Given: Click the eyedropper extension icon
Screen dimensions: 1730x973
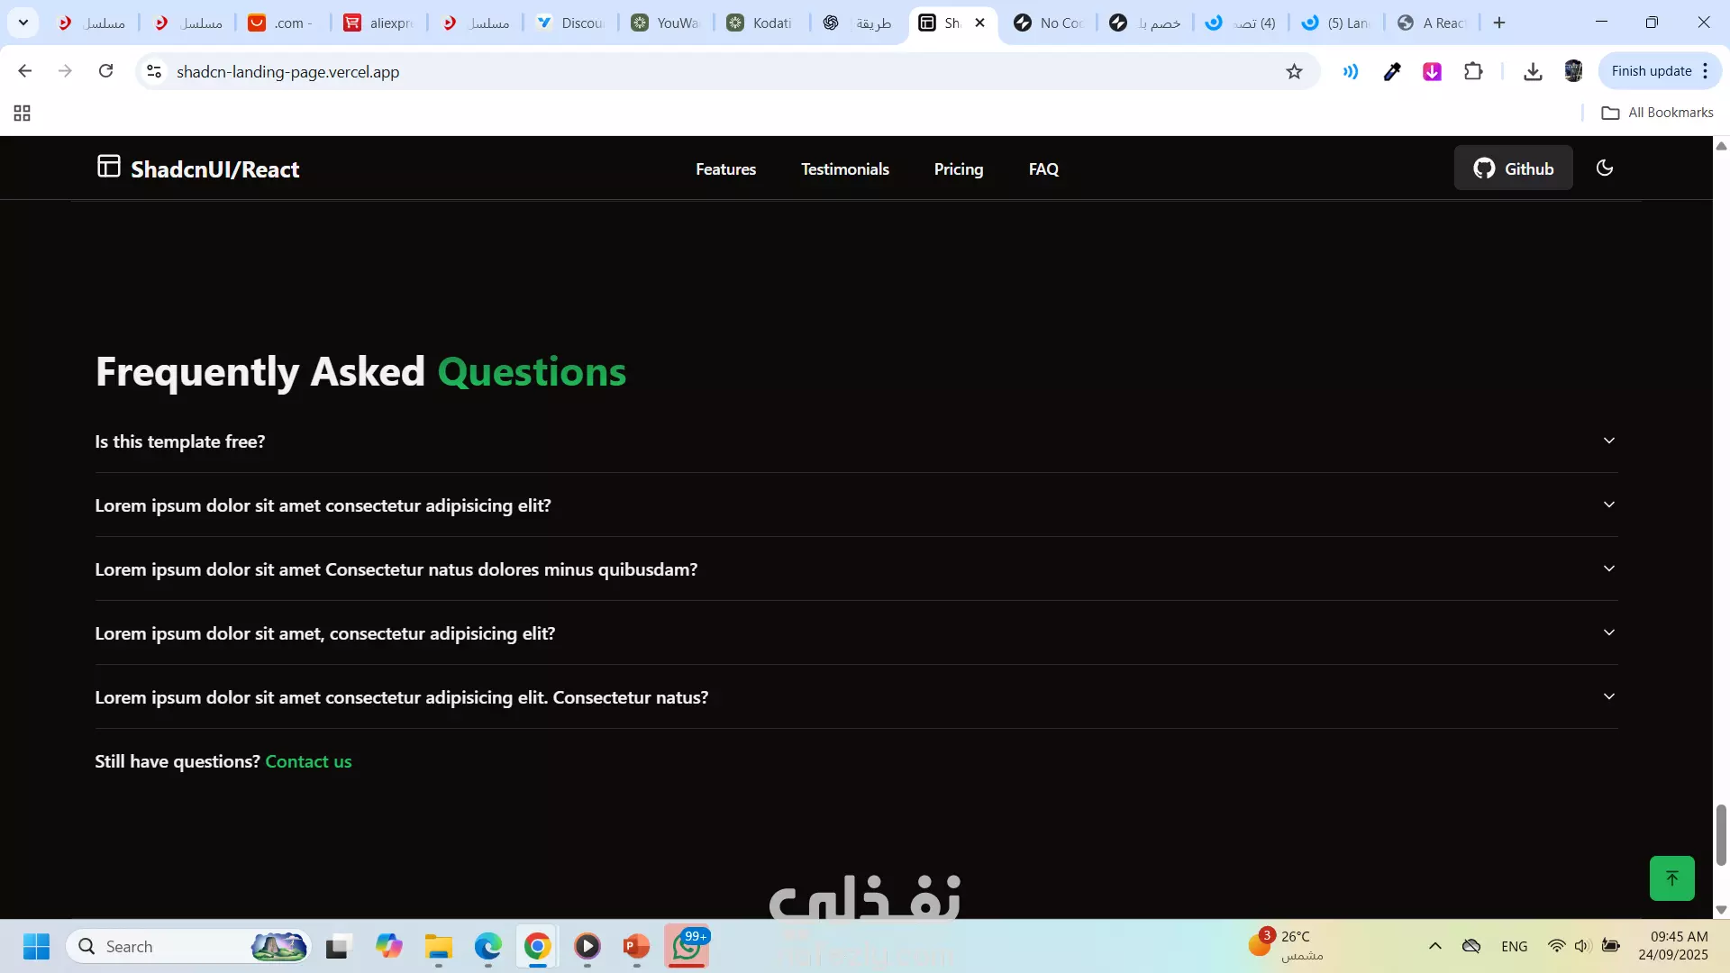Looking at the screenshot, I should click(1392, 72).
